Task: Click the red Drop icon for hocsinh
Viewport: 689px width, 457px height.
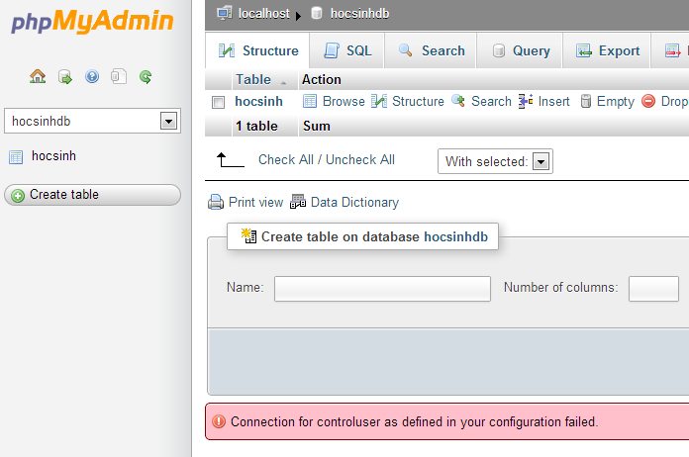Action: coord(648,101)
